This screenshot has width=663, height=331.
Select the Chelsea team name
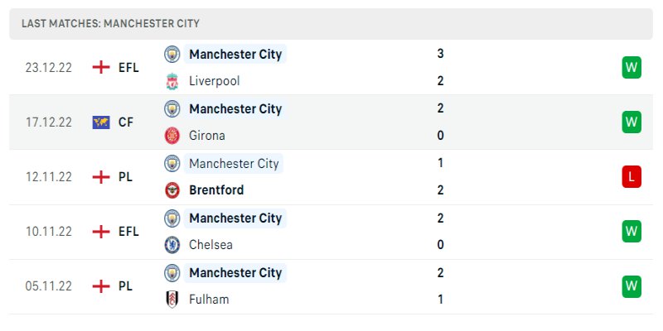point(211,245)
